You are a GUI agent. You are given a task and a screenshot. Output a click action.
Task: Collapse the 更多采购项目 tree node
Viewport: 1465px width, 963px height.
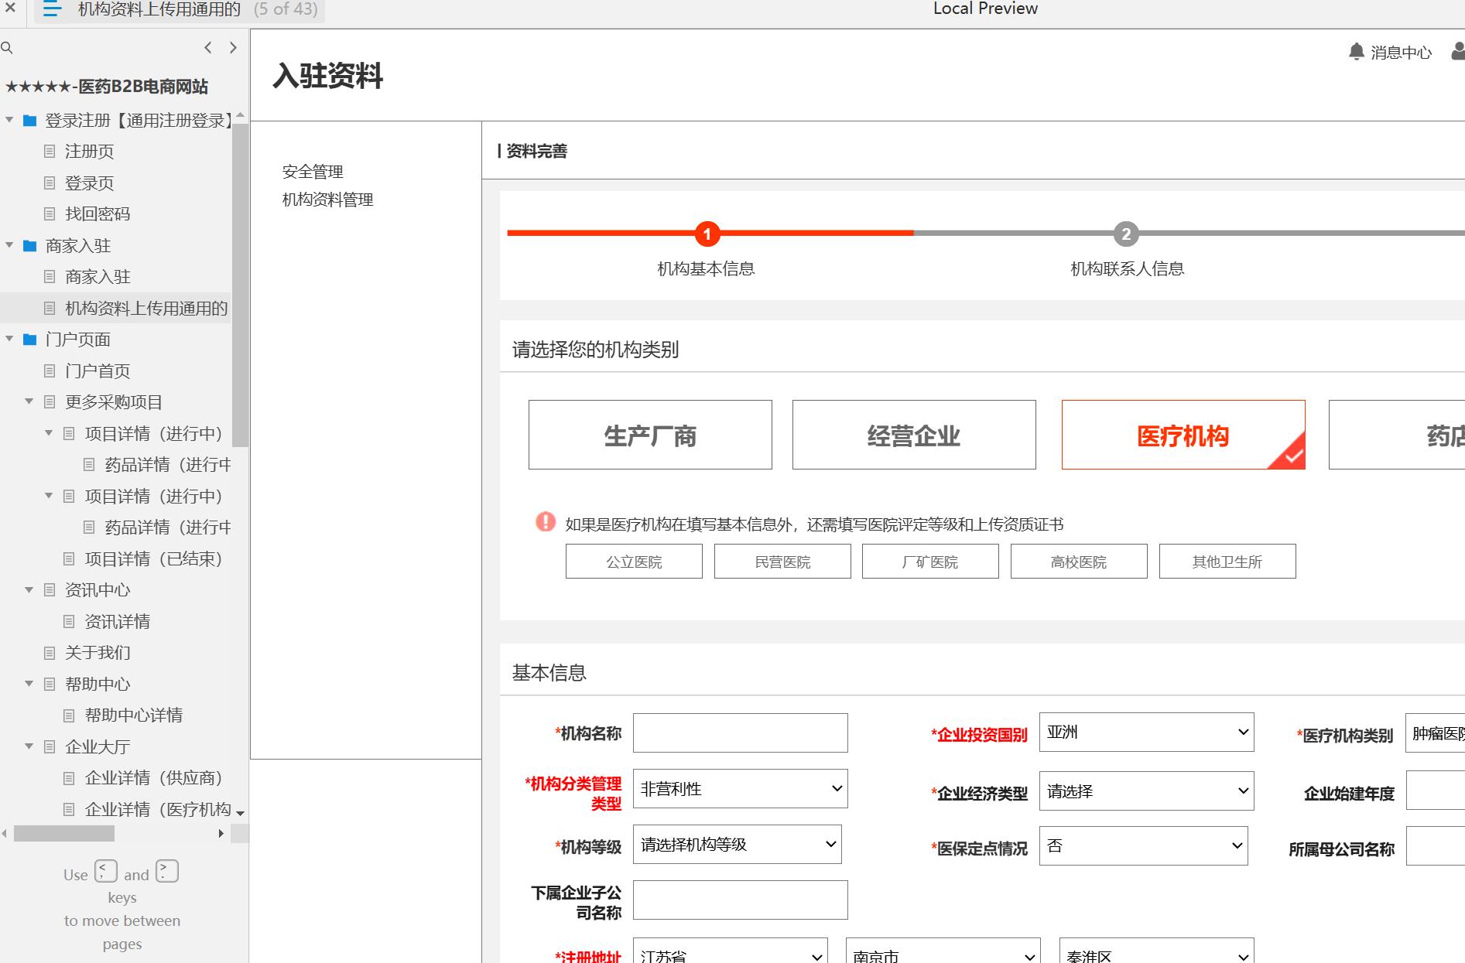point(29,401)
